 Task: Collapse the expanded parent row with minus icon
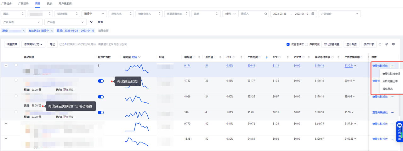(x=6, y=65)
